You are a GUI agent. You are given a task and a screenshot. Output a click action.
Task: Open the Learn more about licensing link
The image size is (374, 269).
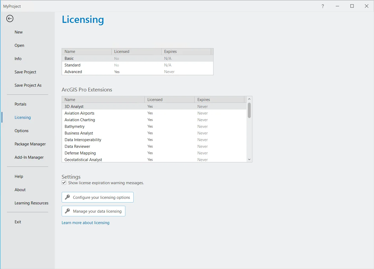coord(86,223)
